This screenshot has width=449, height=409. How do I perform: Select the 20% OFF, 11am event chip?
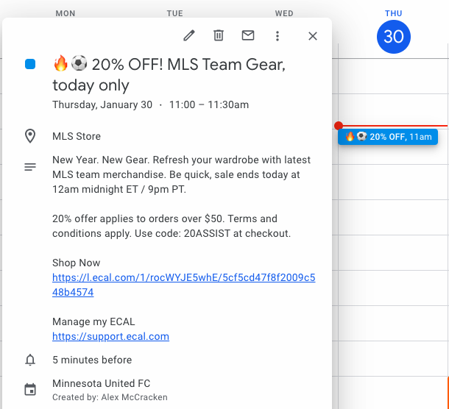[388, 137]
